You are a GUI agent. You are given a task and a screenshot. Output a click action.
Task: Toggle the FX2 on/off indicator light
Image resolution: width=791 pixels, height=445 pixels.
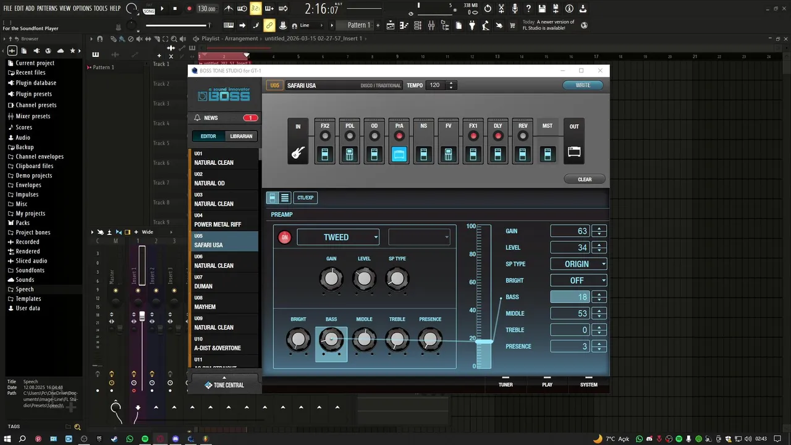325,136
